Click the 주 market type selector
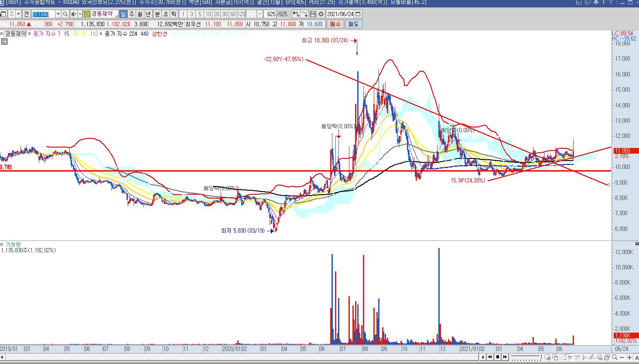This screenshot has width=639, height=364. (x=12, y=14)
